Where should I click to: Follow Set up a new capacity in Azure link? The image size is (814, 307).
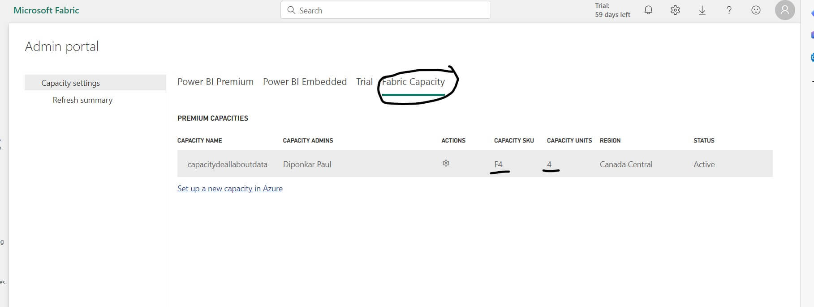230,189
